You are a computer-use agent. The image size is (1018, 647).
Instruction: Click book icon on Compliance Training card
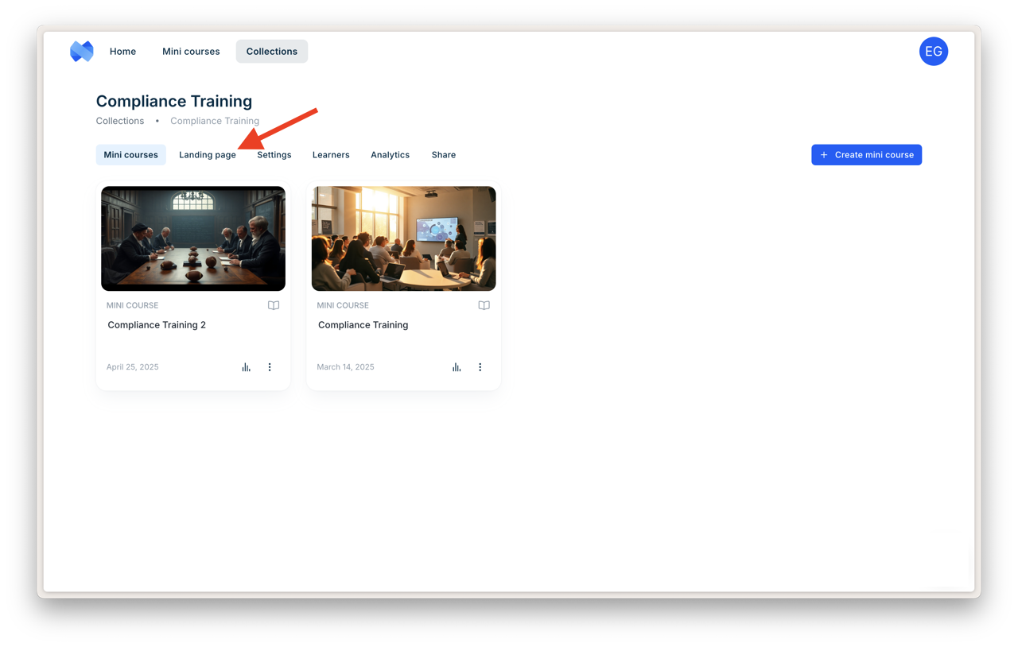point(484,305)
